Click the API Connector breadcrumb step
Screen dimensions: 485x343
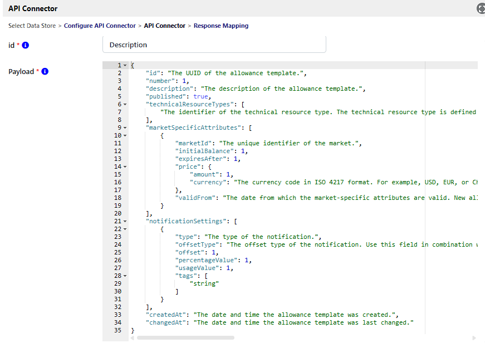click(x=164, y=26)
